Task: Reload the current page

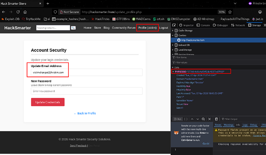Action: click(x=18, y=12)
